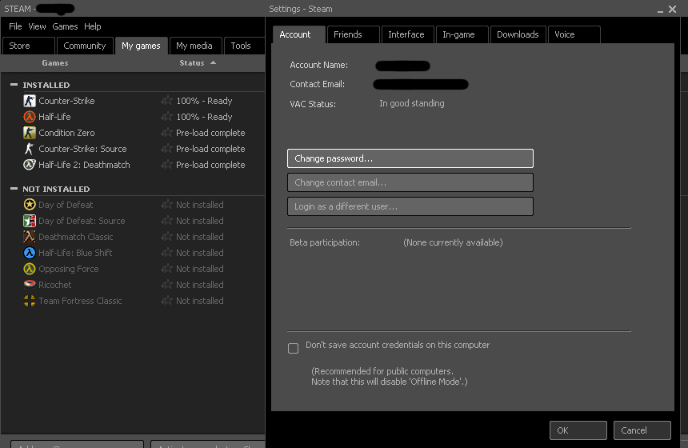Image resolution: width=688 pixels, height=448 pixels.
Task: Click Change contact email button
Action: point(410,182)
